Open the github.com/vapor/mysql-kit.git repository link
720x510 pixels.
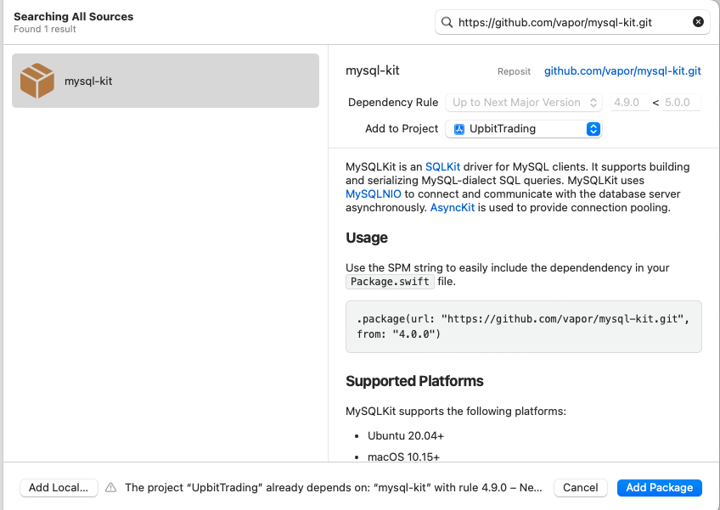pyautogui.click(x=622, y=70)
